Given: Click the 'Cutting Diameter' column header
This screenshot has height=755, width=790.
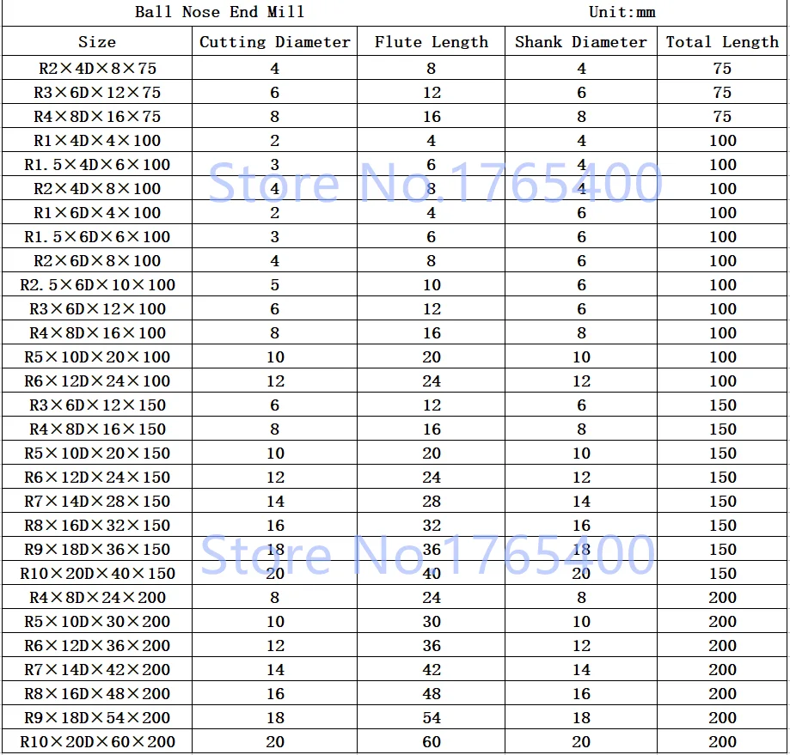Looking at the screenshot, I should (x=274, y=42).
